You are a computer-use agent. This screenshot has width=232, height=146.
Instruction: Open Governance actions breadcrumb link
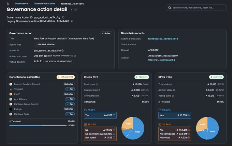[44, 3]
